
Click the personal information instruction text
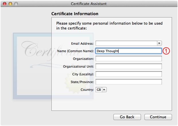(x=109, y=26)
